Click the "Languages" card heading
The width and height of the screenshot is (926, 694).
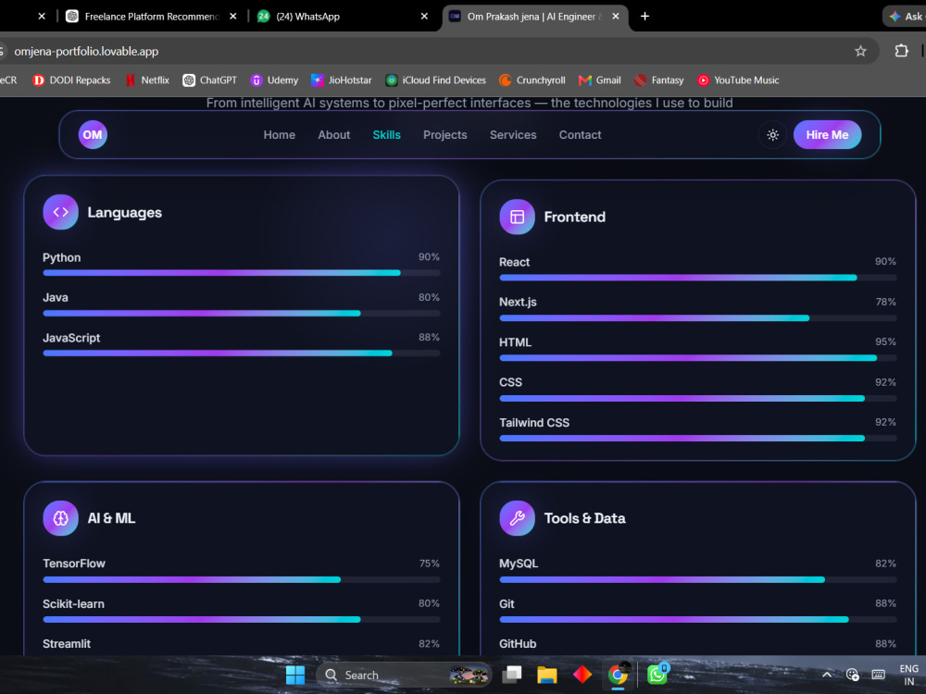click(x=125, y=213)
